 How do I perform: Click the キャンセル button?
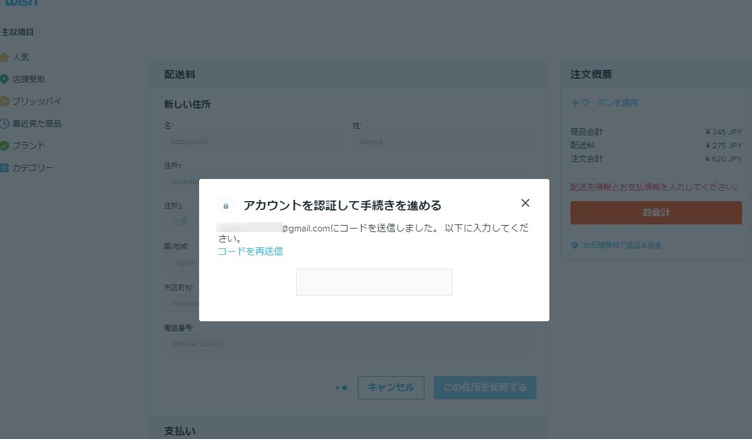coord(391,387)
